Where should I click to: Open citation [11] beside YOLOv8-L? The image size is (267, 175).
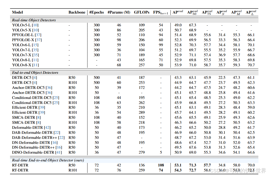coord(35,60)
